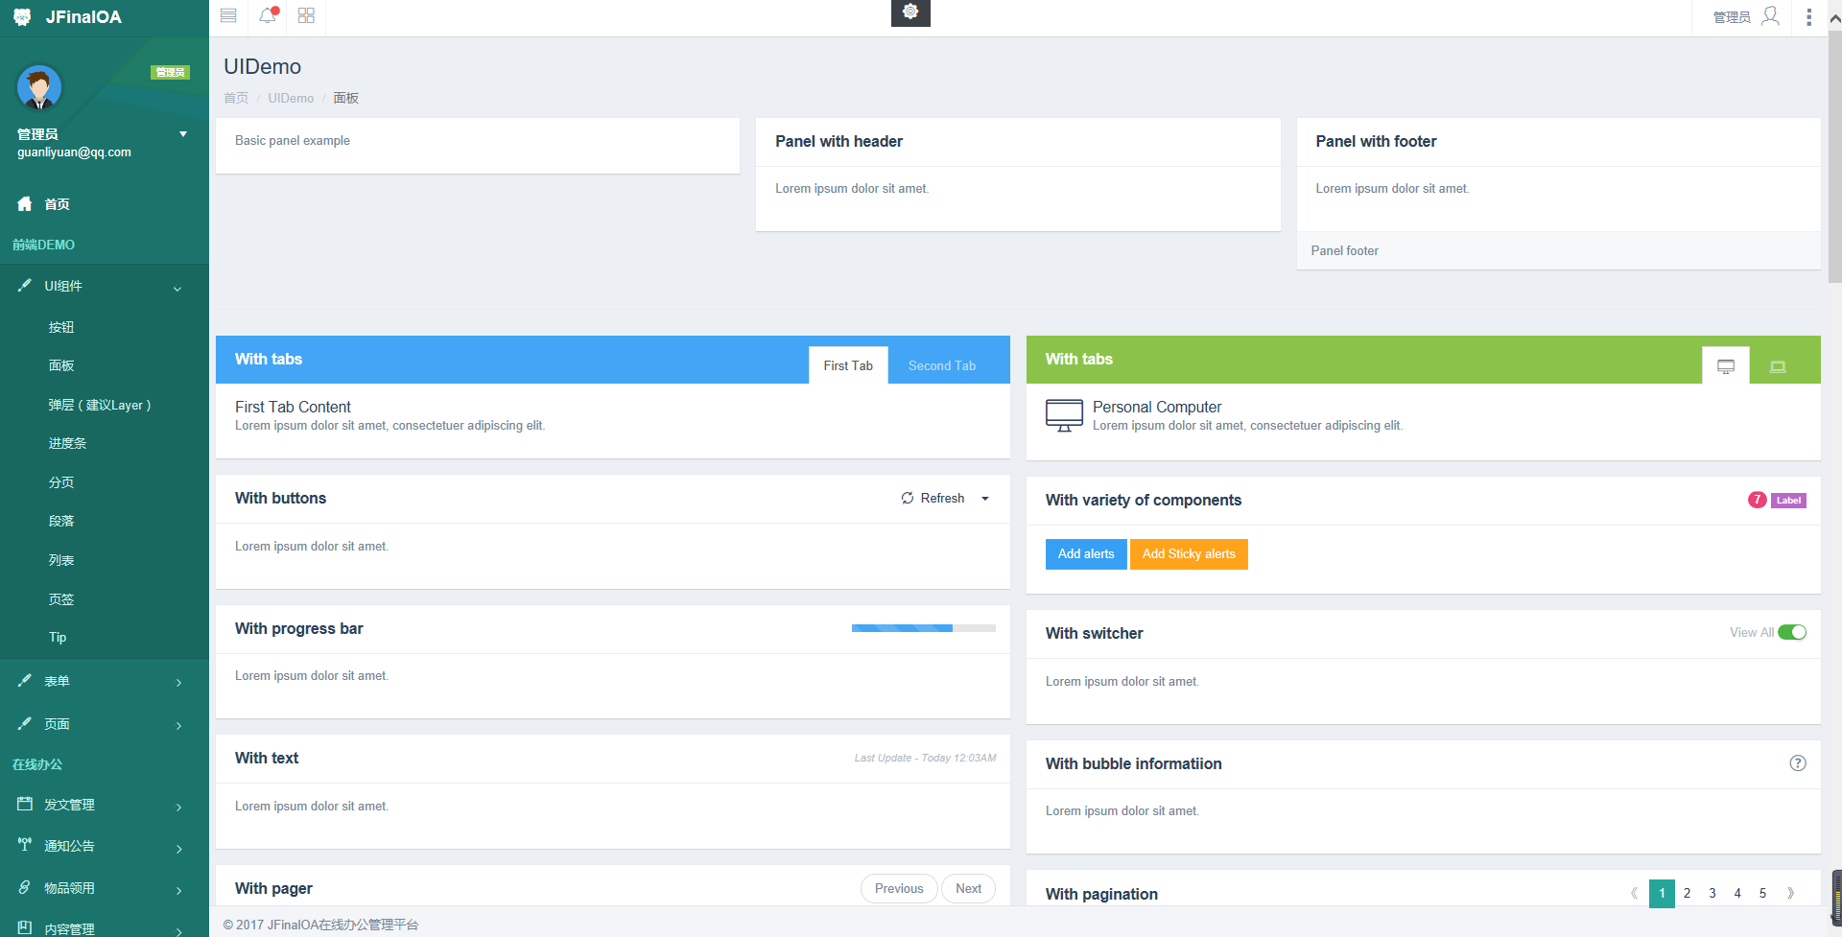Select pagination page 3
The height and width of the screenshot is (937, 1842).
[x=1712, y=893]
